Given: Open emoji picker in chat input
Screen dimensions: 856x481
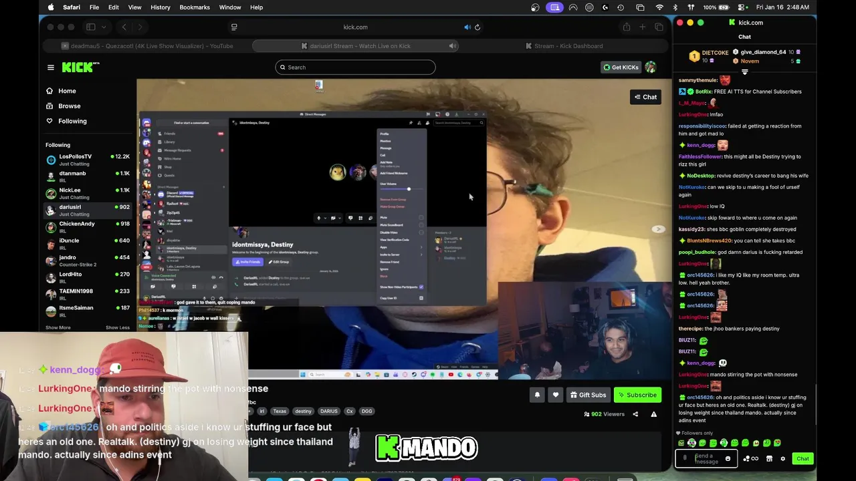Looking at the screenshot, I should coord(728,459).
